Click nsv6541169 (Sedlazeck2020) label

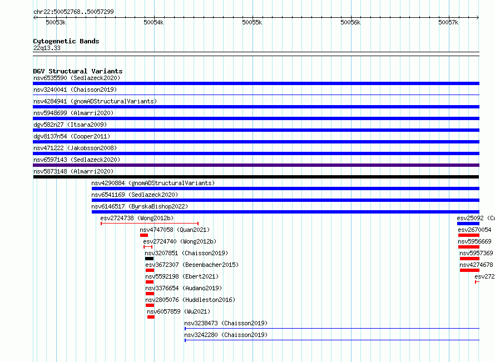click(x=135, y=195)
